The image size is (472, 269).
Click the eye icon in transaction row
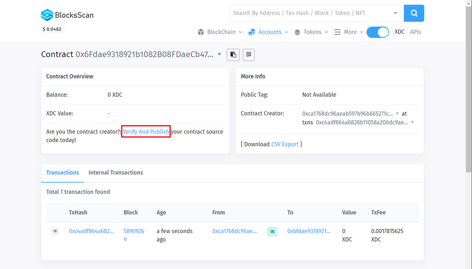tap(55, 232)
